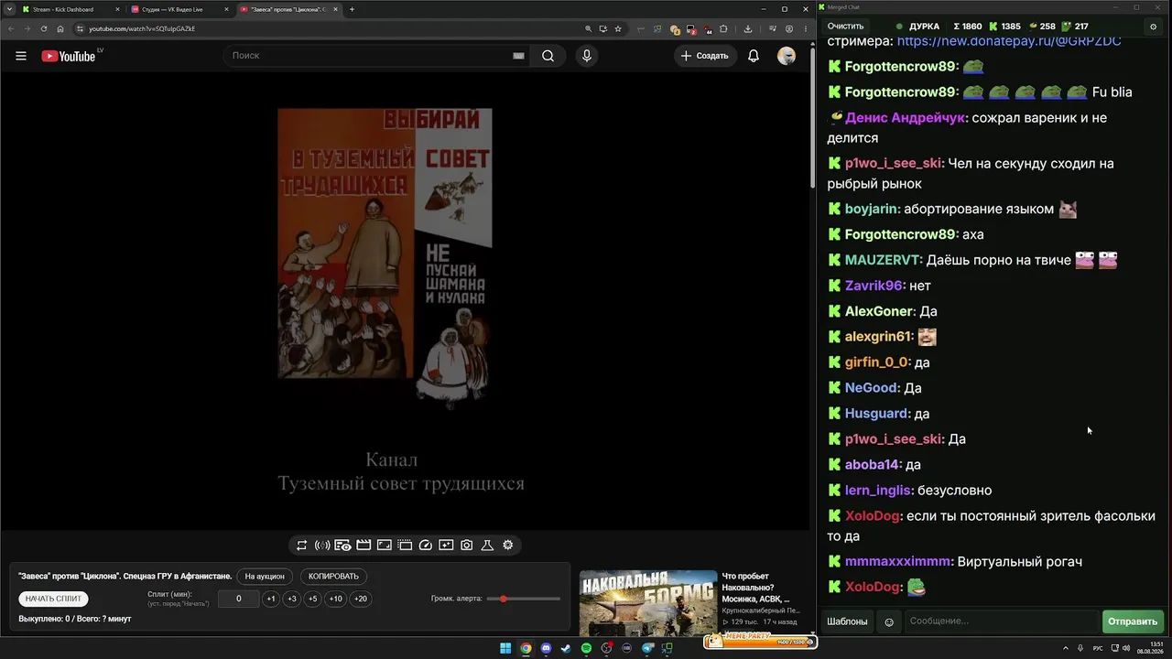This screenshot has width=1172, height=659.
Task: Toggle loop icon in the player toolbar
Action: pos(301,546)
